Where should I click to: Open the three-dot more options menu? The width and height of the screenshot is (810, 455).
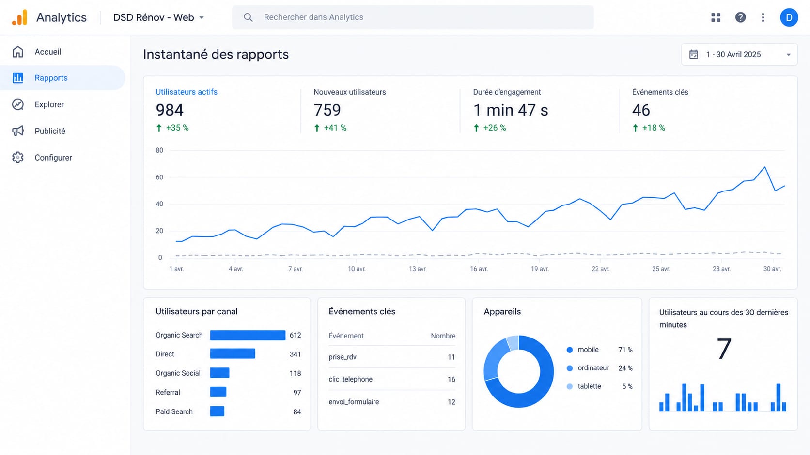click(763, 17)
